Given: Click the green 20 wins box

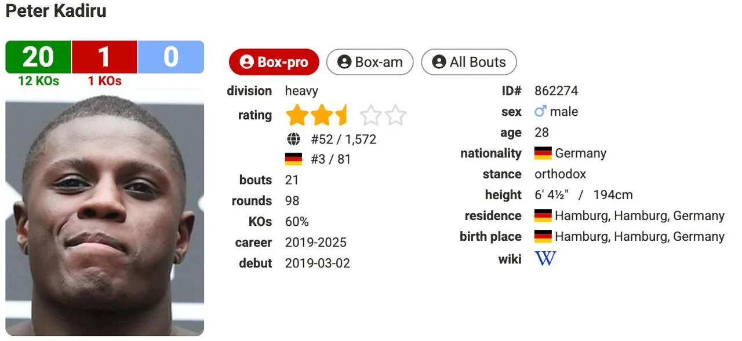Looking at the screenshot, I should pos(38,57).
